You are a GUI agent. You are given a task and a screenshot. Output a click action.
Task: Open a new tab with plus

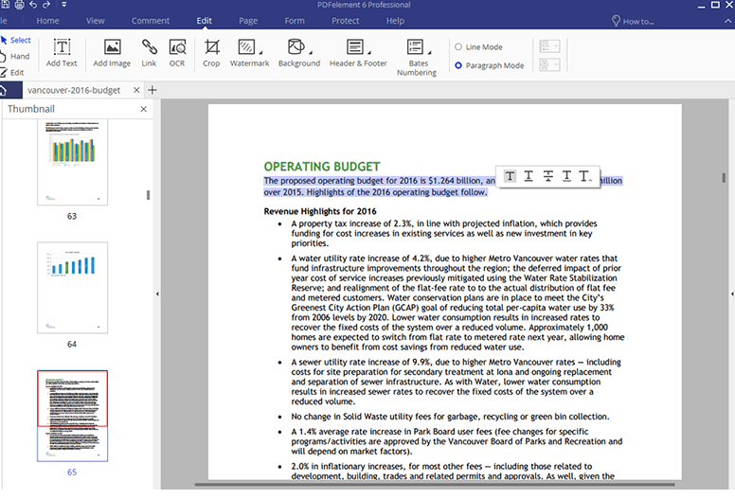[x=152, y=90]
